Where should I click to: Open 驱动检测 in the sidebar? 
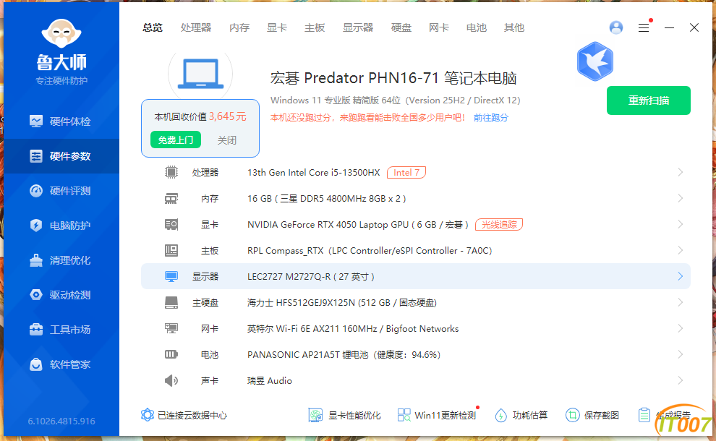[x=61, y=295]
